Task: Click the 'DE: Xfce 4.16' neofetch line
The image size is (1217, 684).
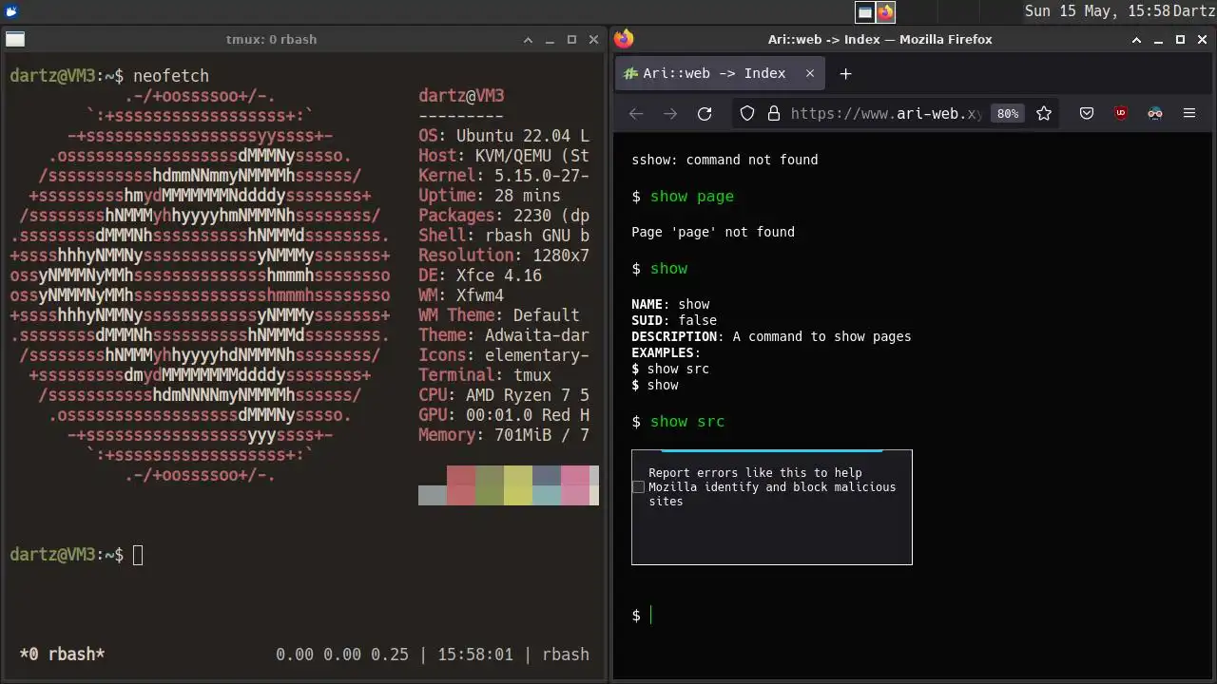Action: (480, 275)
